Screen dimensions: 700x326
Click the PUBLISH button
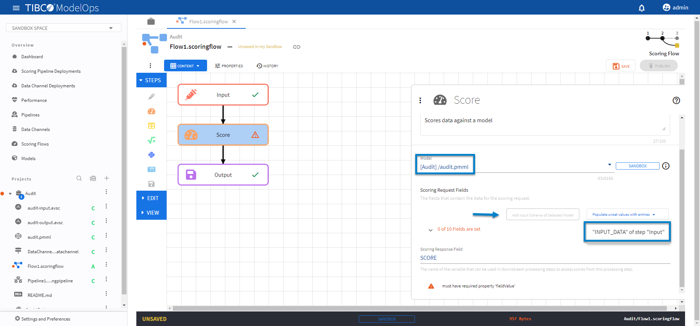(x=659, y=66)
